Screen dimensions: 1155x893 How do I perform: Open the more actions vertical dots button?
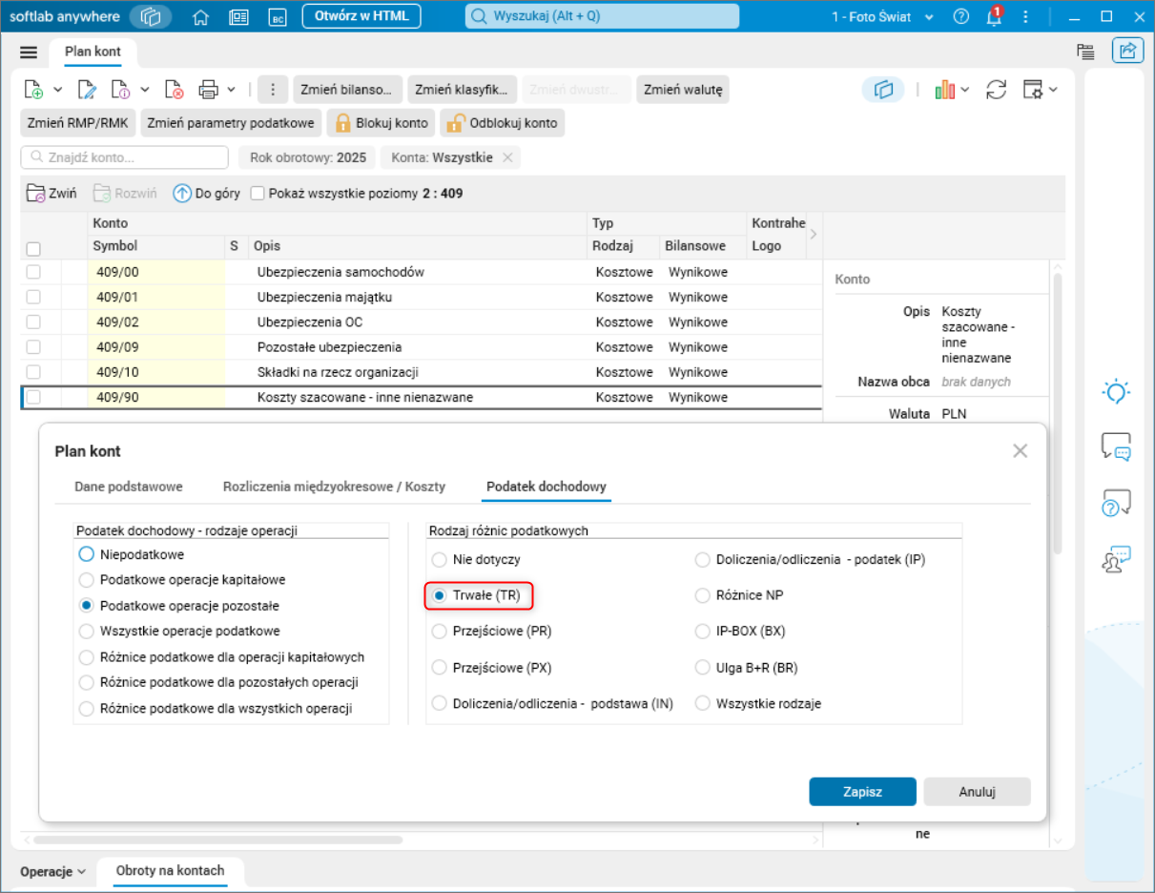point(273,90)
